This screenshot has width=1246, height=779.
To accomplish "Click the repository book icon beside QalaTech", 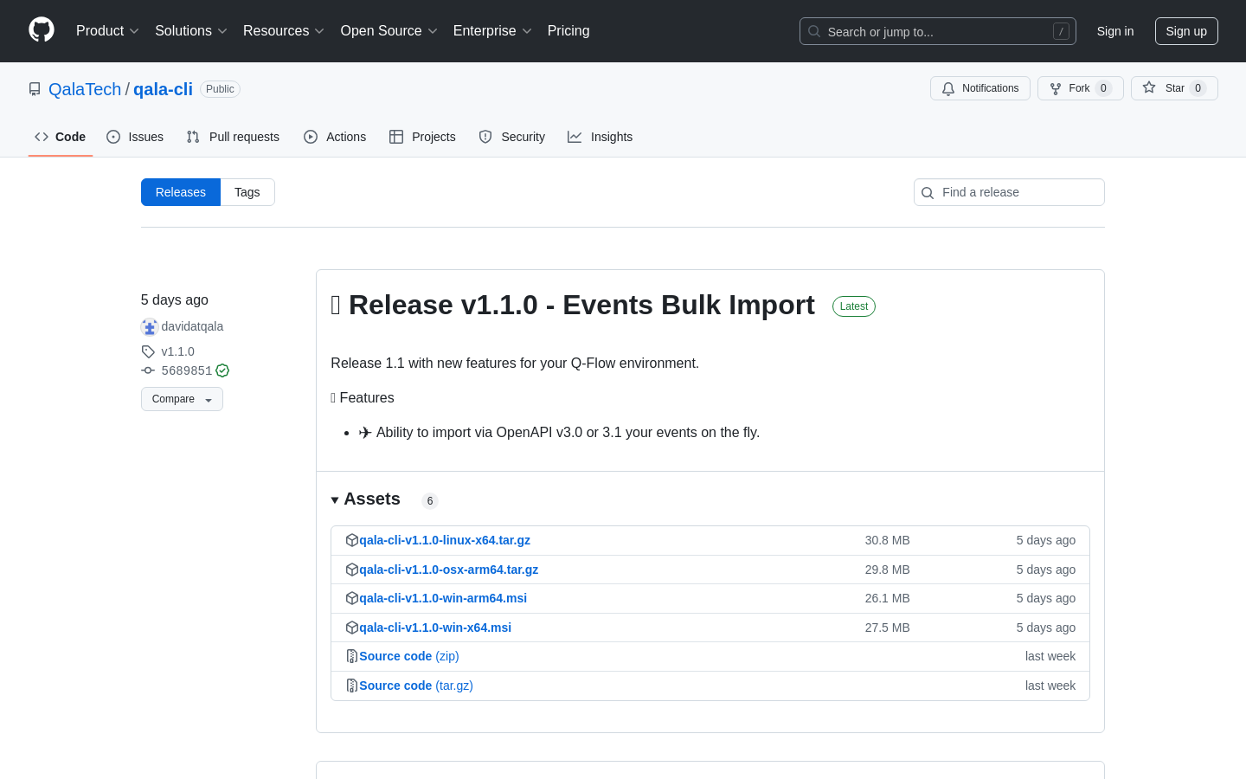I will [x=35, y=89].
